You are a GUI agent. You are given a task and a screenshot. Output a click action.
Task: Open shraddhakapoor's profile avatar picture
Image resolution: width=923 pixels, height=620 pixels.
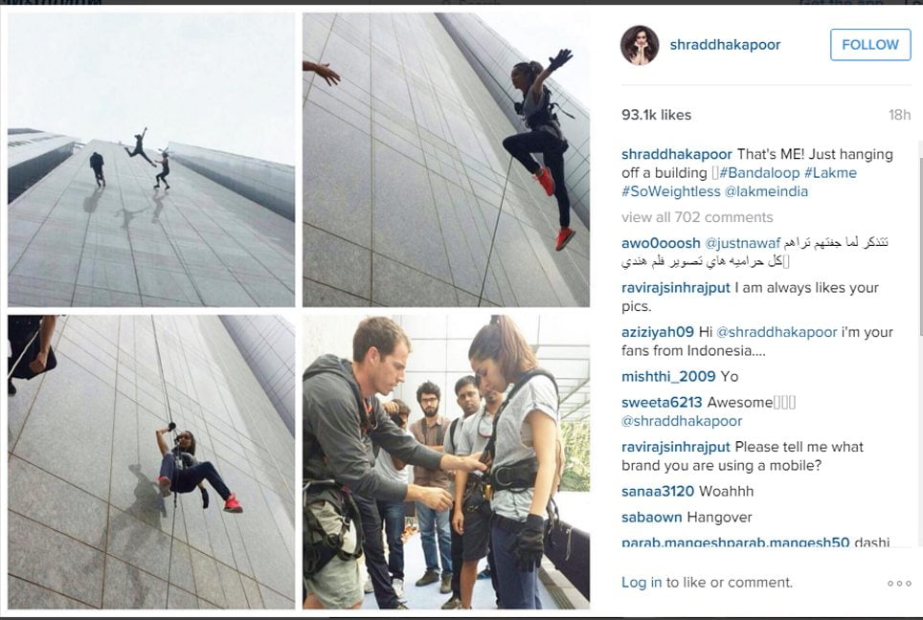point(640,45)
